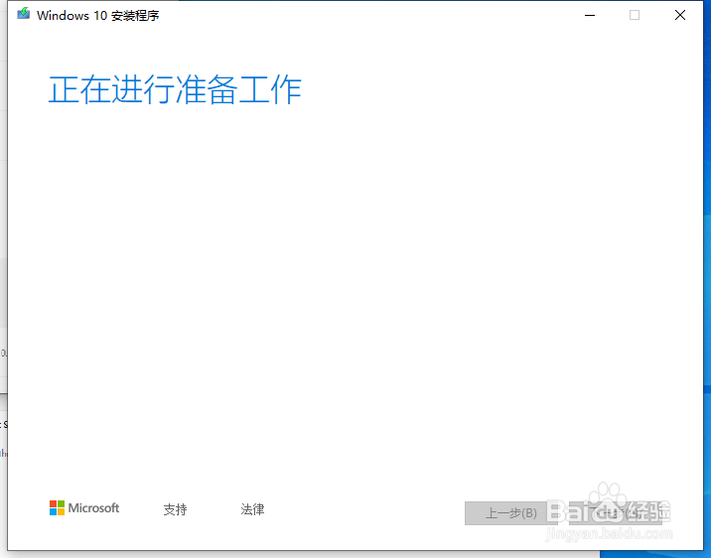Open the 法律 legal link

(252, 509)
